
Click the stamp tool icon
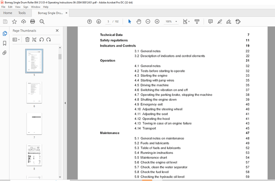pos(238,22)
